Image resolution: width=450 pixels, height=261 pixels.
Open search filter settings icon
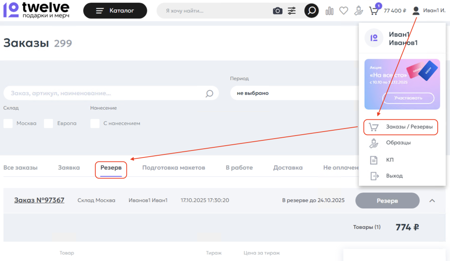coord(292,11)
